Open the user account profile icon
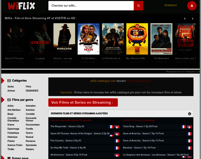Screen dimensions: 201x159 point(192,6)
